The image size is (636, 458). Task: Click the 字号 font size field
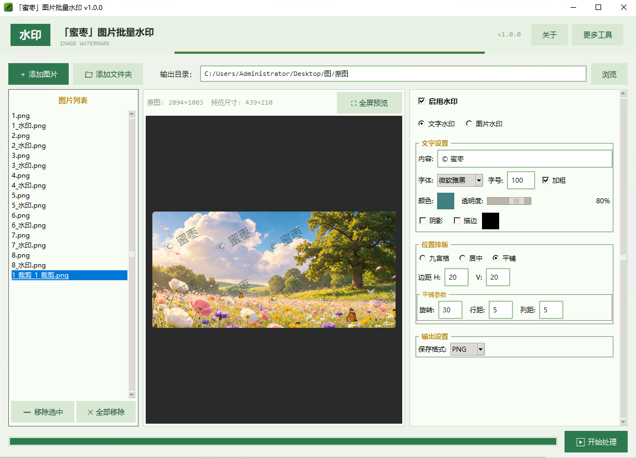coord(521,181)
